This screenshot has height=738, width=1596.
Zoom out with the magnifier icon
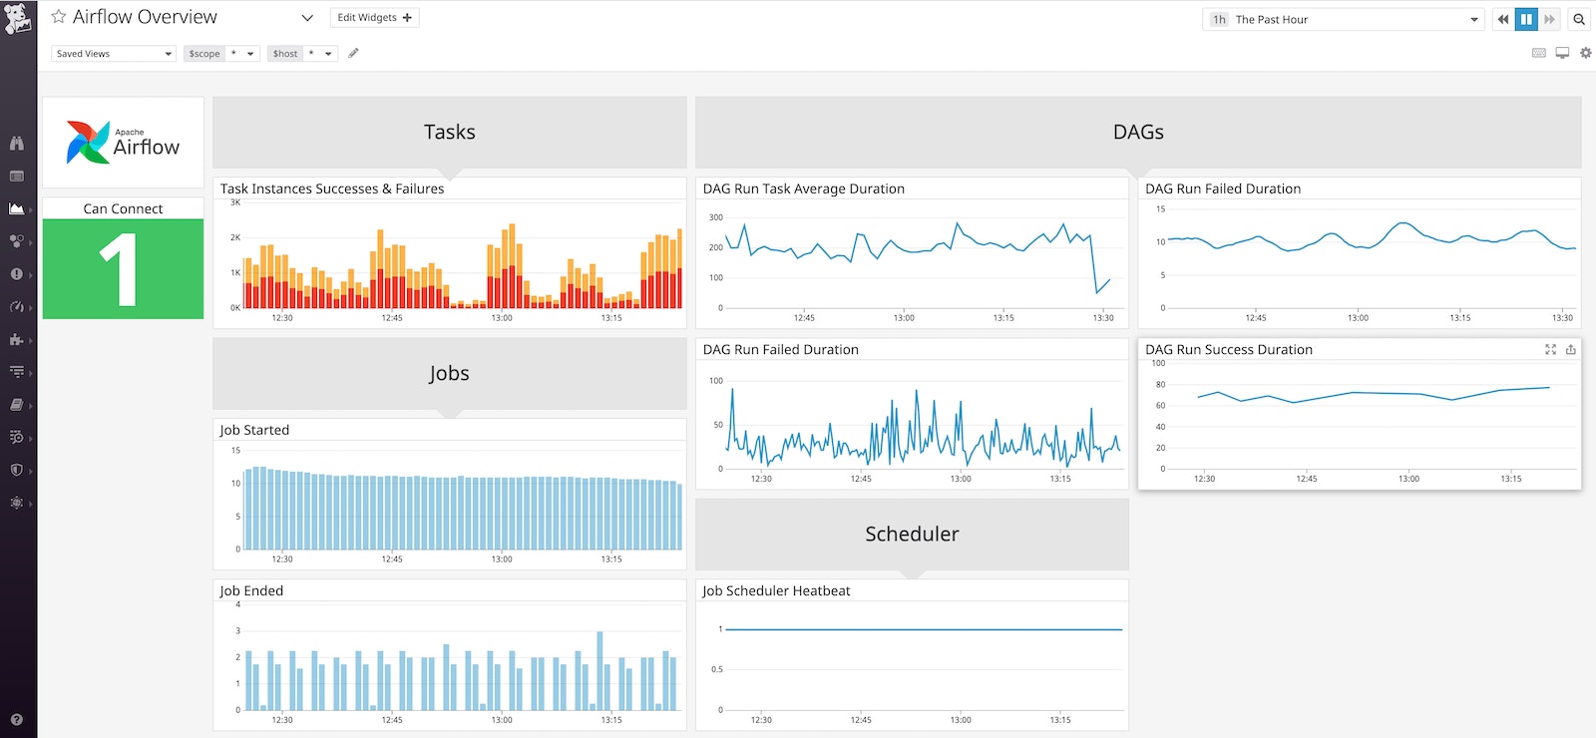[1579, 19]
